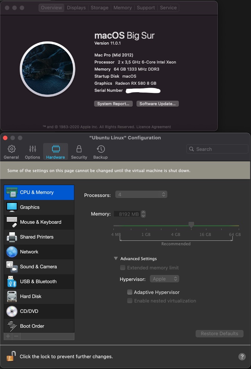Open the Hypervisor dropdown set to Apple
Screen dimensions: 251x369
(165, 279)
